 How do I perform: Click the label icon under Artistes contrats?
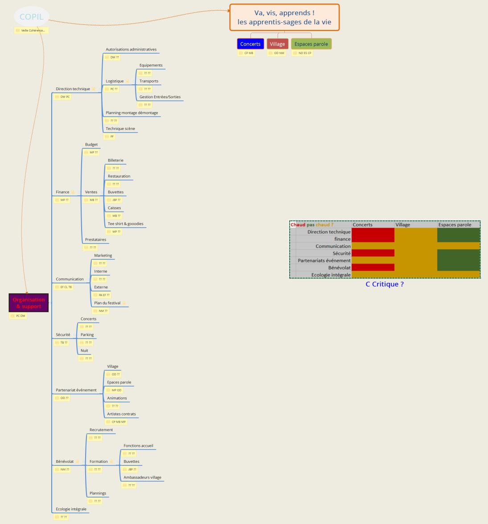[x=108, y=422]
